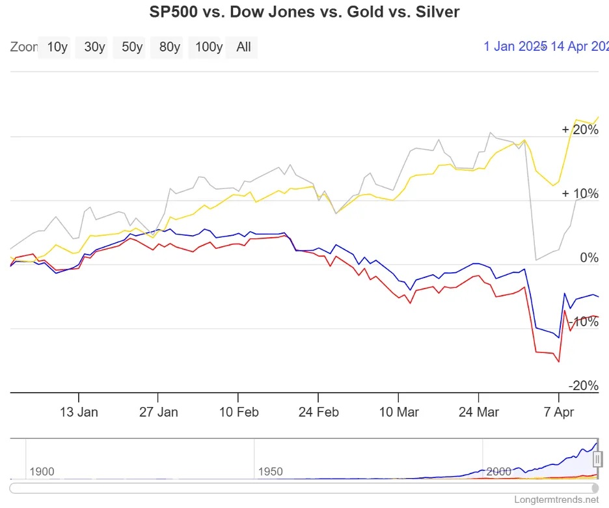The height and width of the screenshot is (508, 609).
Task: Switch zoom range to 80y
Action: pos(170,48)
